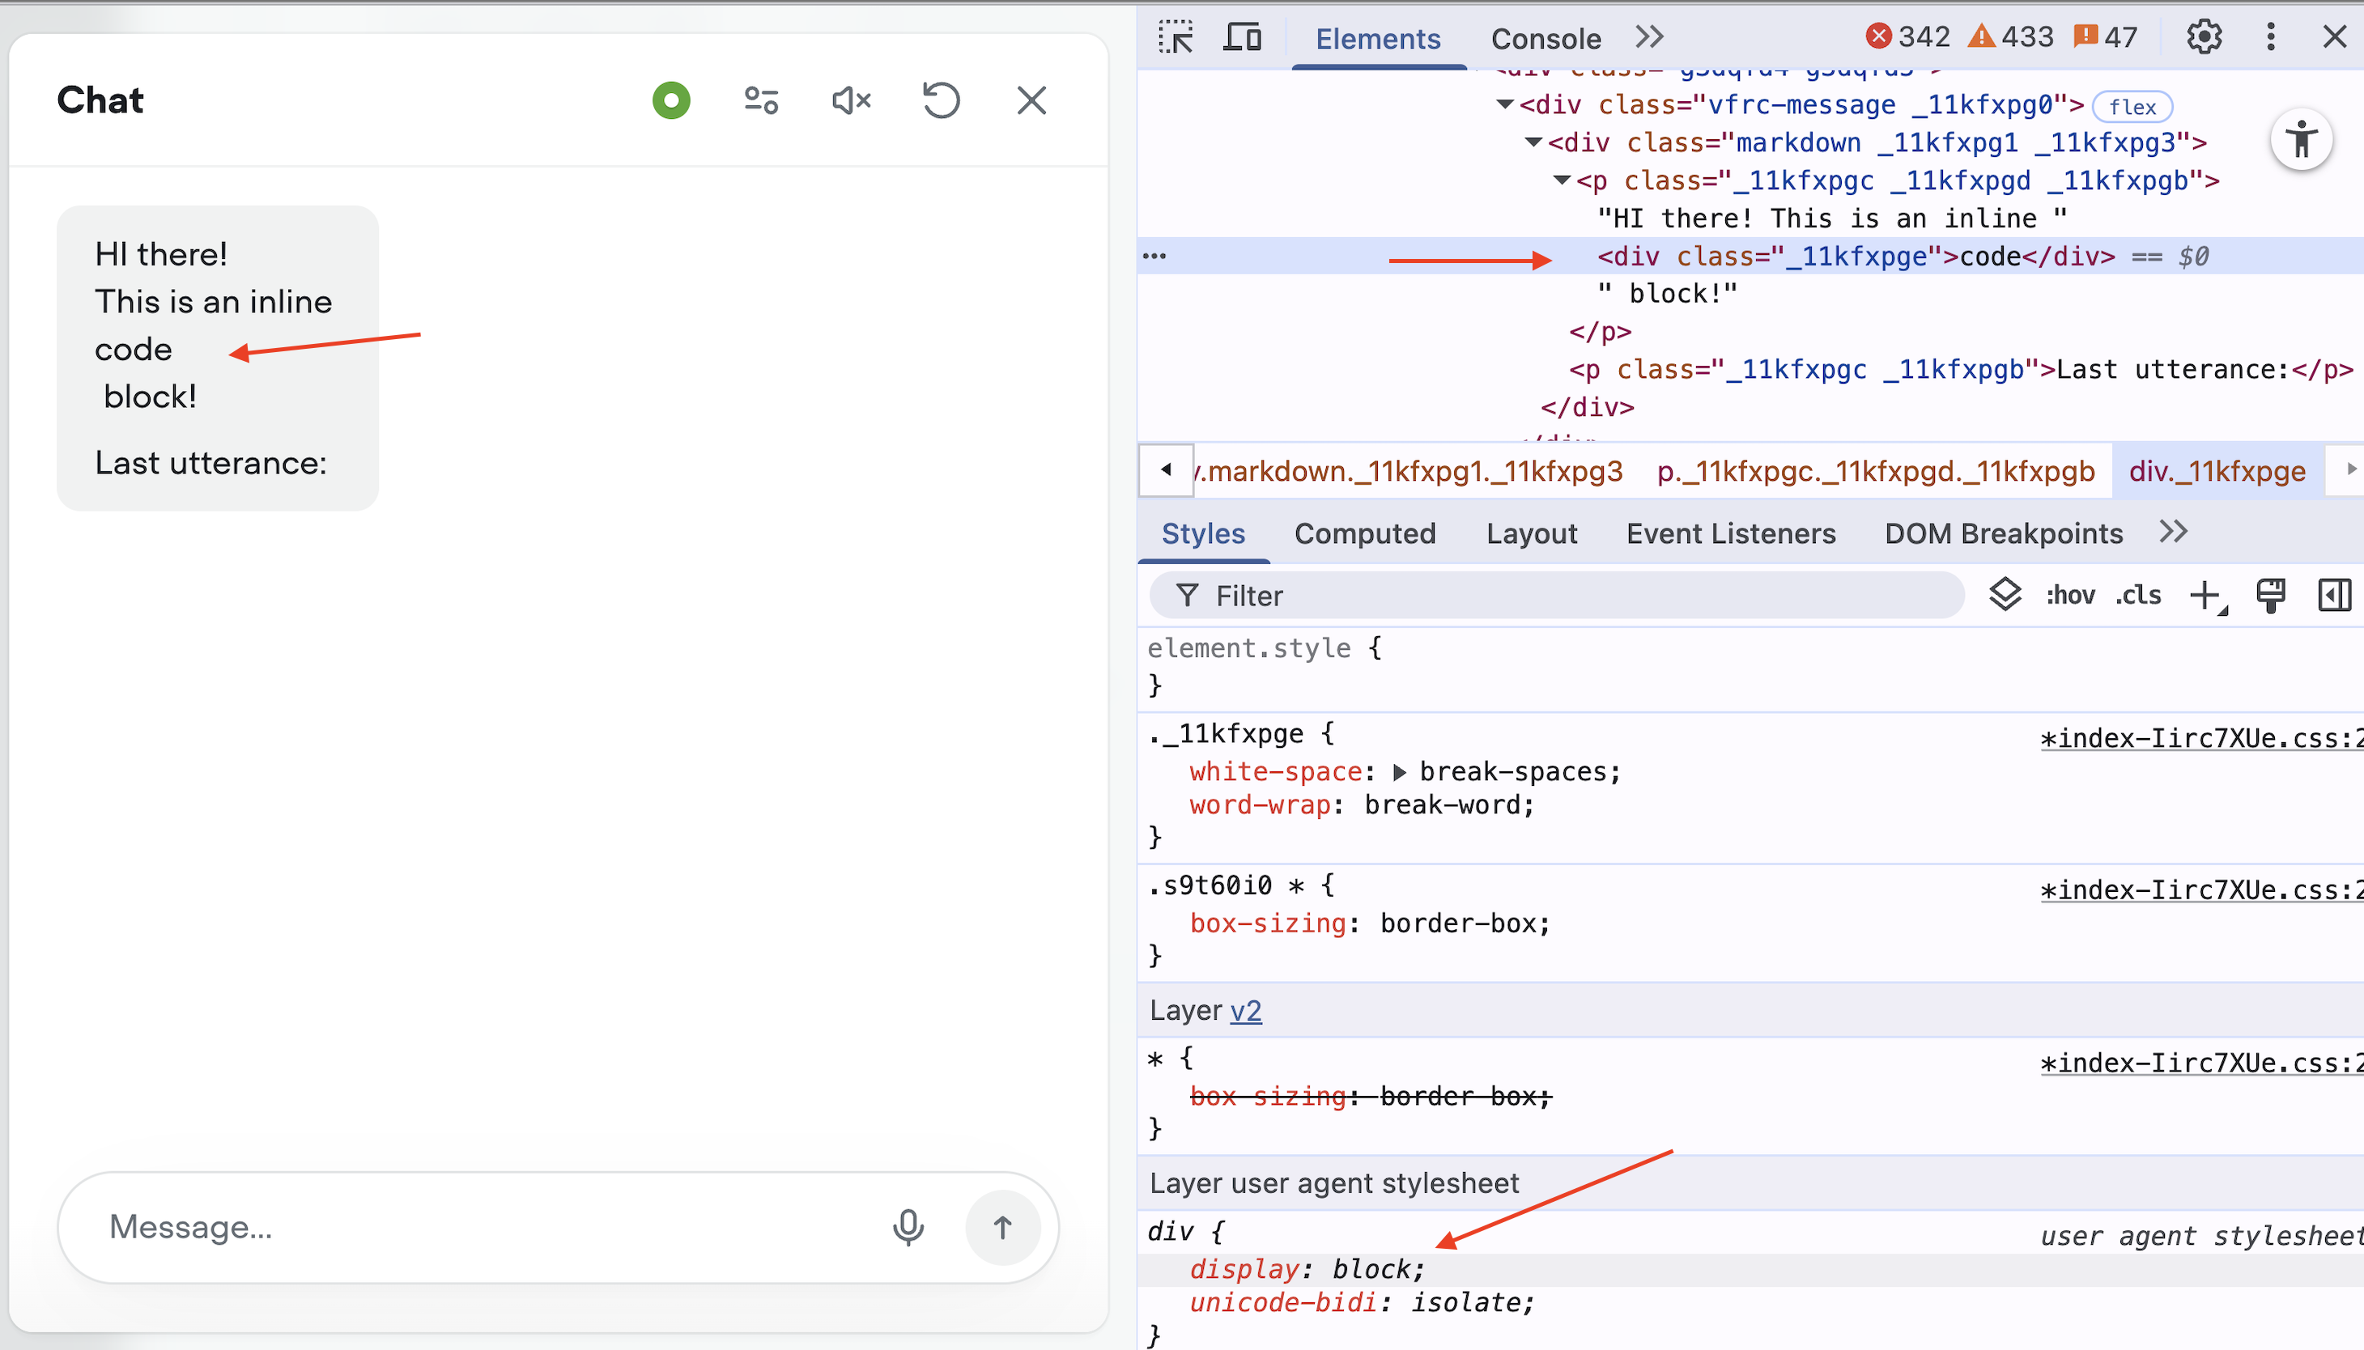This screenshot has height=1350, width=2364.
Task: Toggle the .cls classes panel
Action: point(2137,595)
